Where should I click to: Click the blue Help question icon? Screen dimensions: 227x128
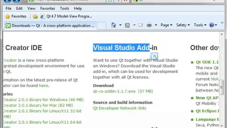coord(211,25)
